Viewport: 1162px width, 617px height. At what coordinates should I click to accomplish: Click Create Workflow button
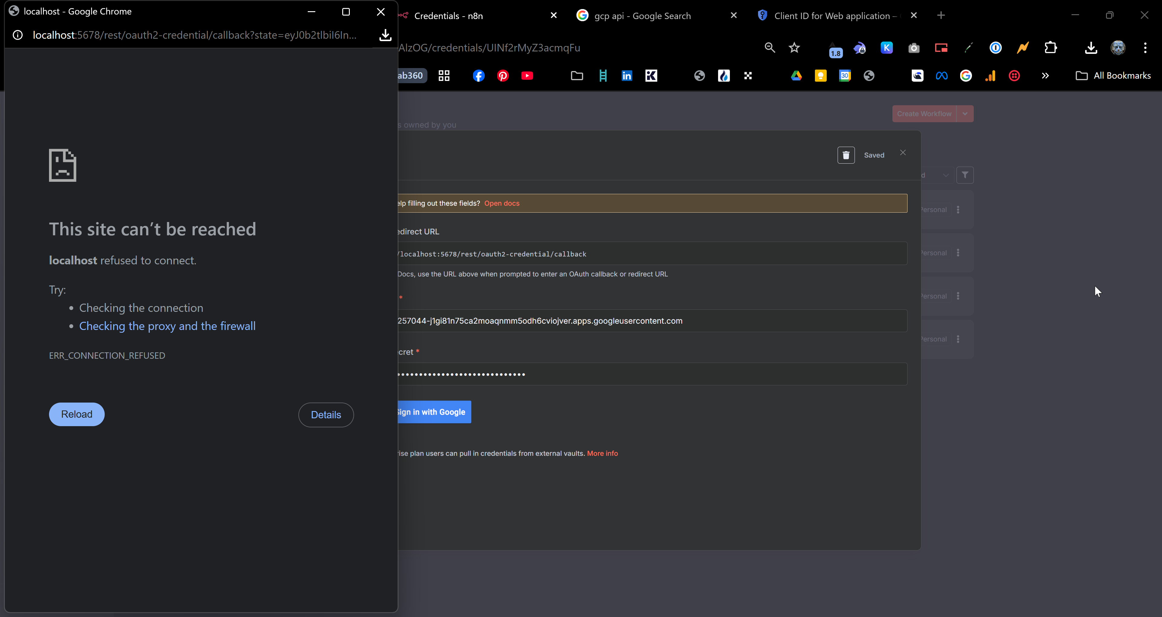click(x=924, y=114)
